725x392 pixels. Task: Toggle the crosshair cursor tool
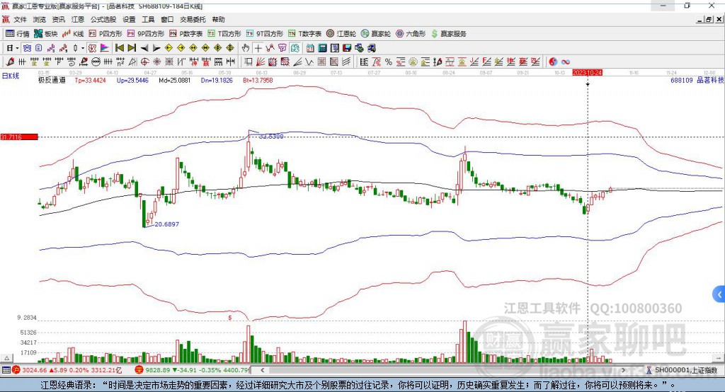[x=258, y=48]
